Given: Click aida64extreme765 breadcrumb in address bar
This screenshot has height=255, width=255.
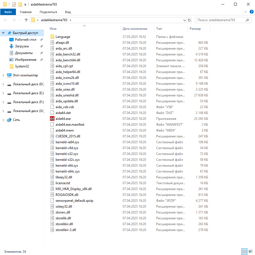Looking at the screenshot, I should point(54,20).
